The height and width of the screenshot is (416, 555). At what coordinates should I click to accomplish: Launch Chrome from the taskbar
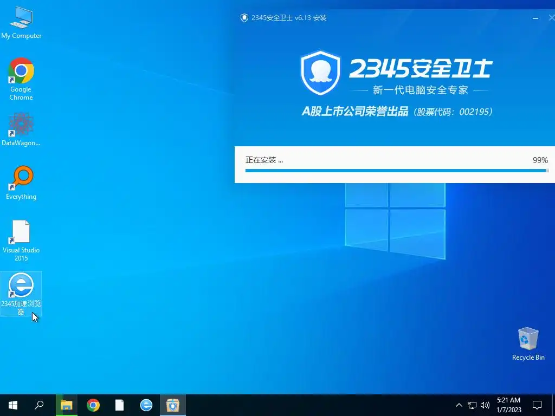pos(93,405)
